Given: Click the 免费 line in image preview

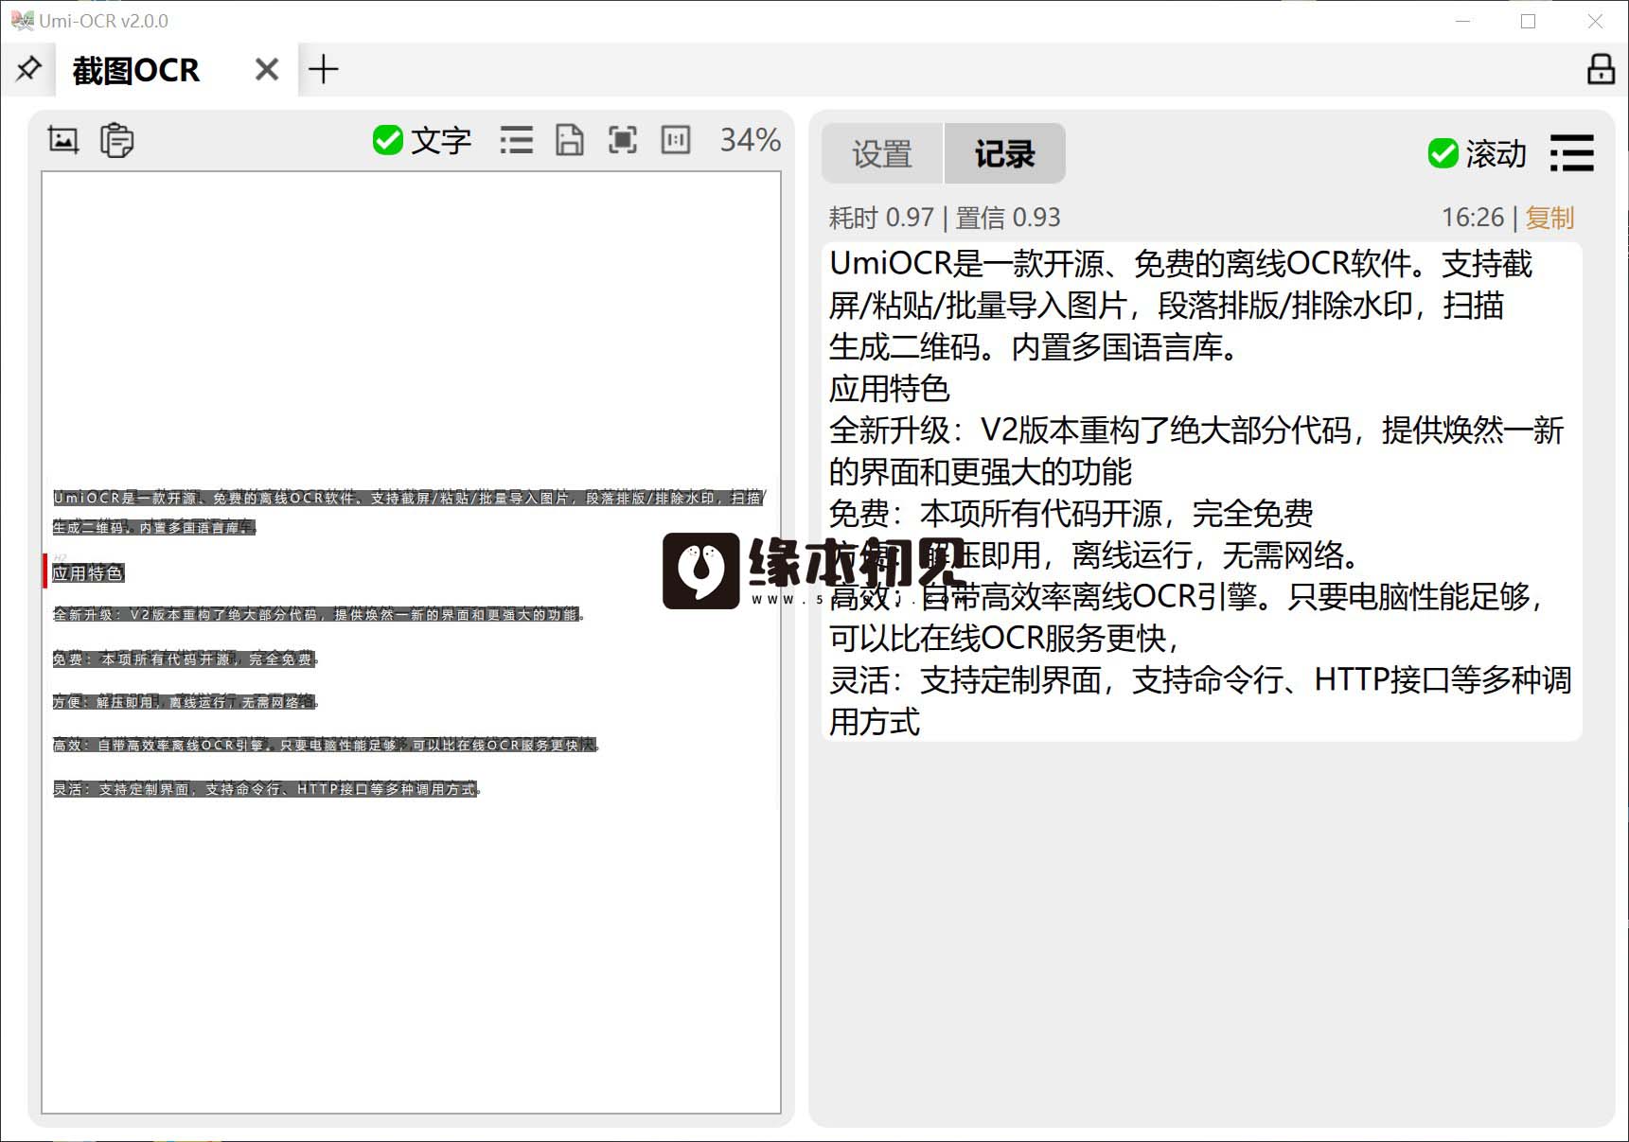Looking at the screenshot, I should point(185,659).
